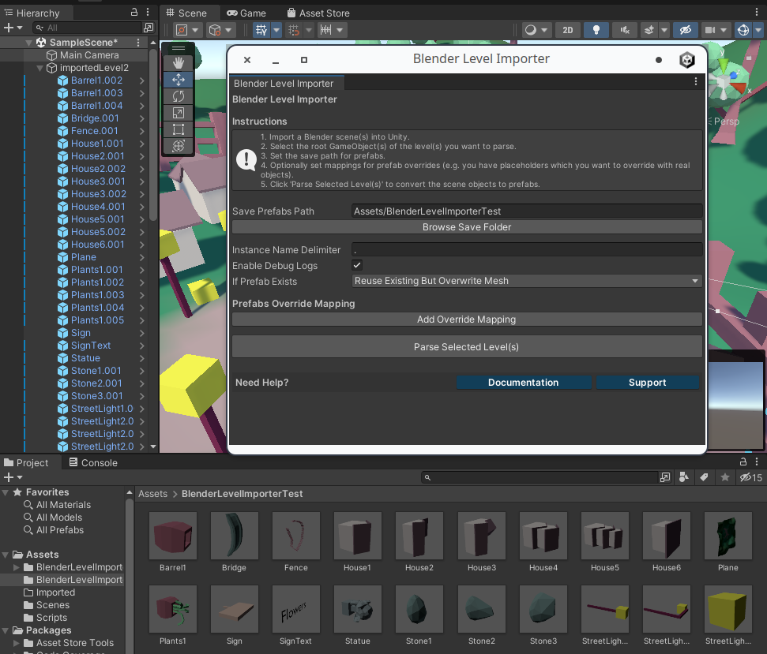Image resolution: width=767 pixels, height=654 pixels.
Task: Toggle scene lighting bulb button
Action: [x=596, y=30]
